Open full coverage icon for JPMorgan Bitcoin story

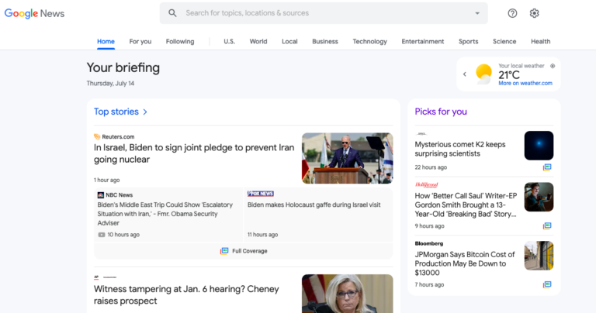coord(547,284)
